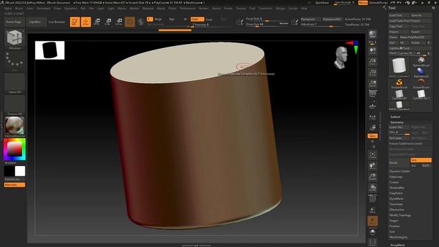Image resolution: width=439 pixels, height=247 pixels.
Task: Open the Alpha menu
Action: tap(8, 8)
